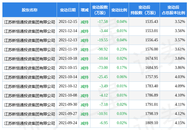Viewport: 187px width, 130px height.
Task: Select the date cell 2021-10-08
Action: 68,95
